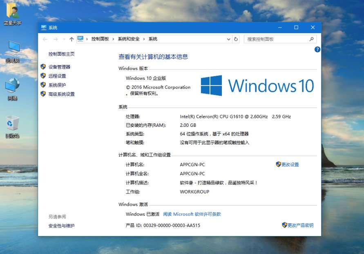Open 系统保护 with the shield icon
The image size is (364, 254).
(x=57, y=85)
